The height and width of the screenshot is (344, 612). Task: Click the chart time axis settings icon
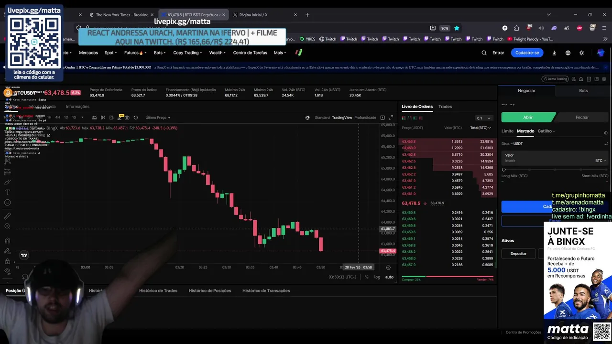(x=388, y=268)
